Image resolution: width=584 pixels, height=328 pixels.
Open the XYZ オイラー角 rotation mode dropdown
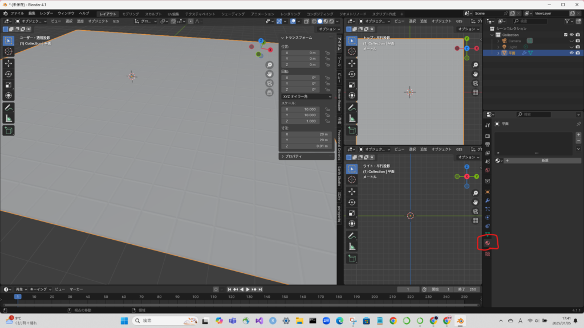pos(306,96)
